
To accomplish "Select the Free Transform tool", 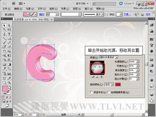I will coord(9,55).
